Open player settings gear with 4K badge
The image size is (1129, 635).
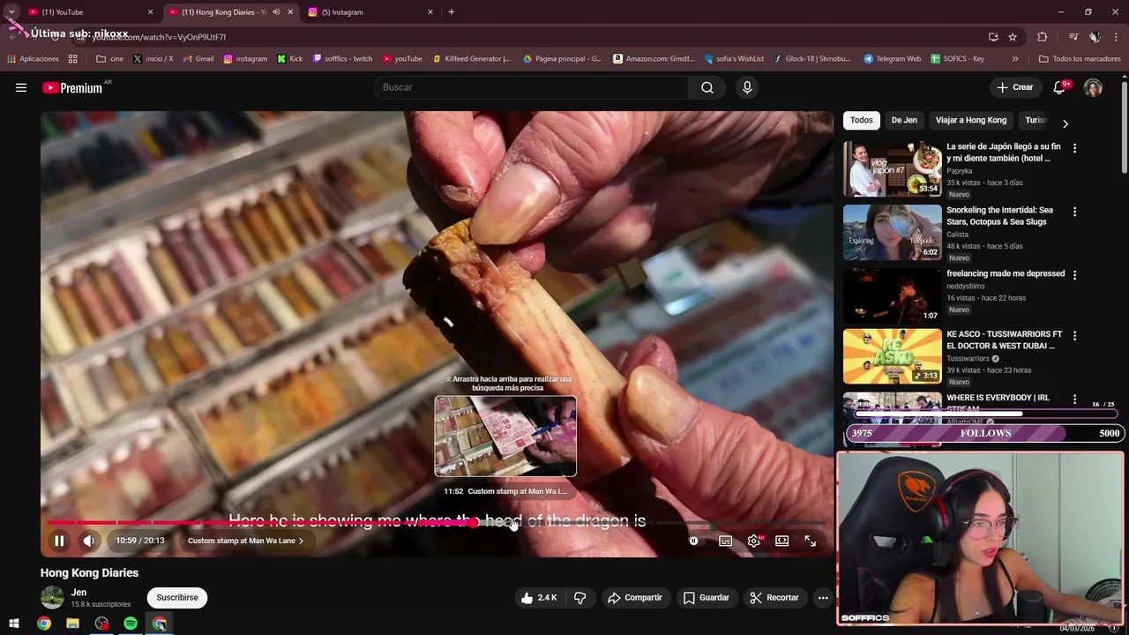(x=754, y=541)
